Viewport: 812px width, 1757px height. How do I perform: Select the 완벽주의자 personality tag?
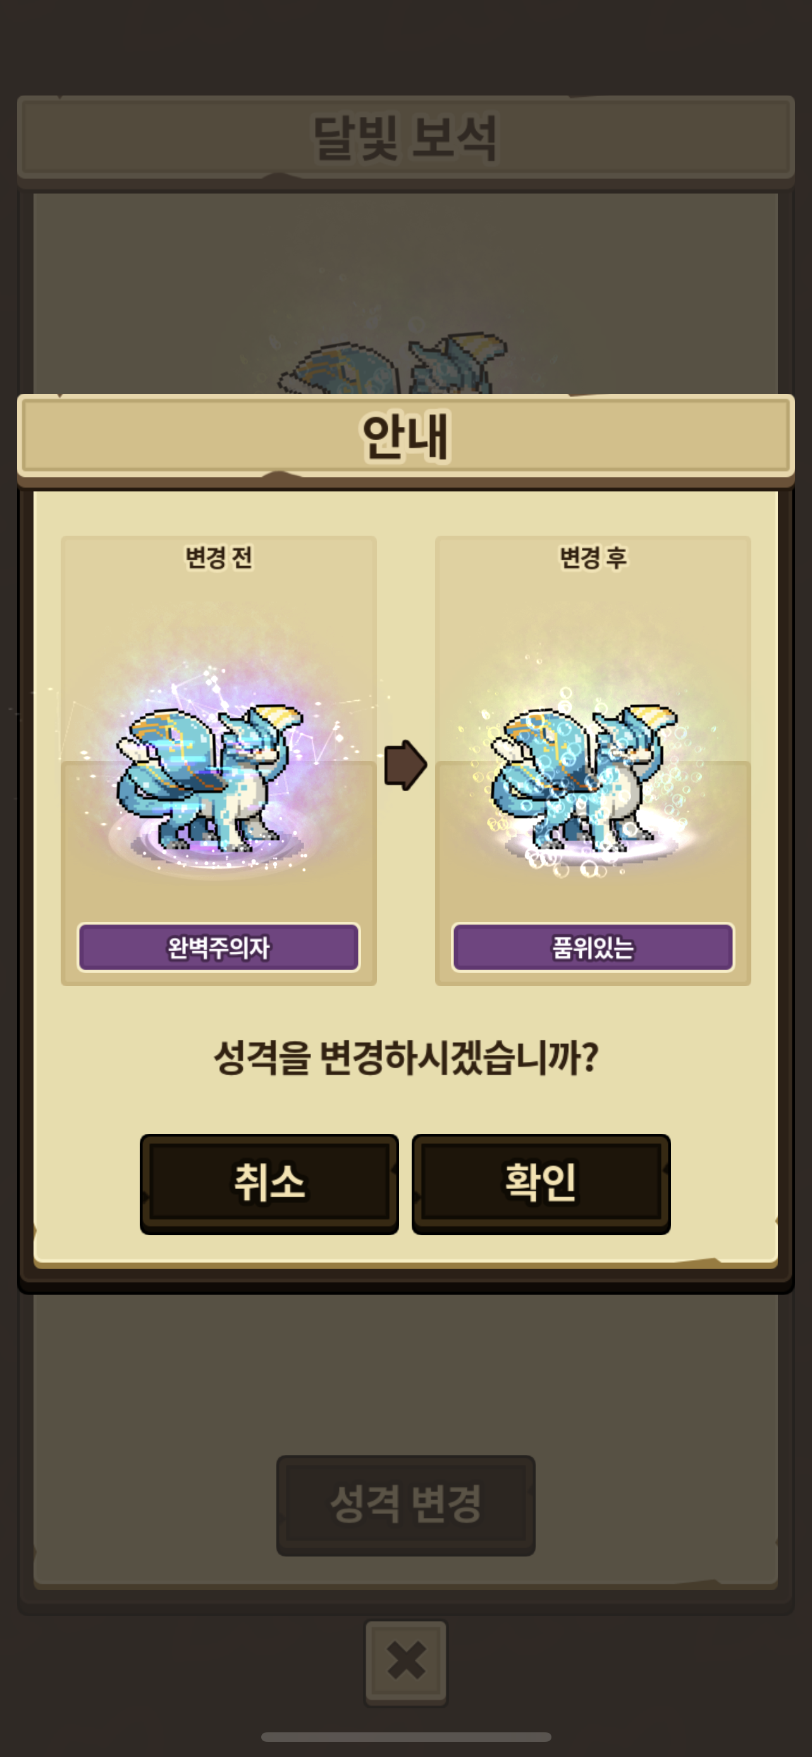[219, 947]
